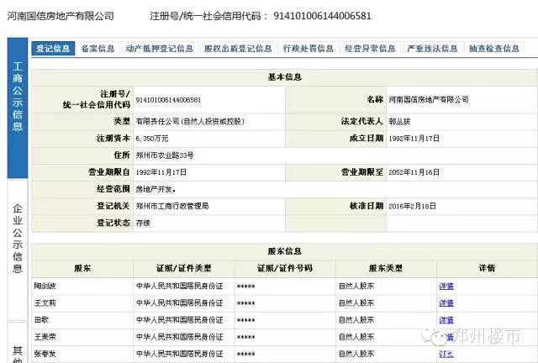Open the 抽查检查信息 tab
Screen dimensions: 538x363
pos(494,49)
